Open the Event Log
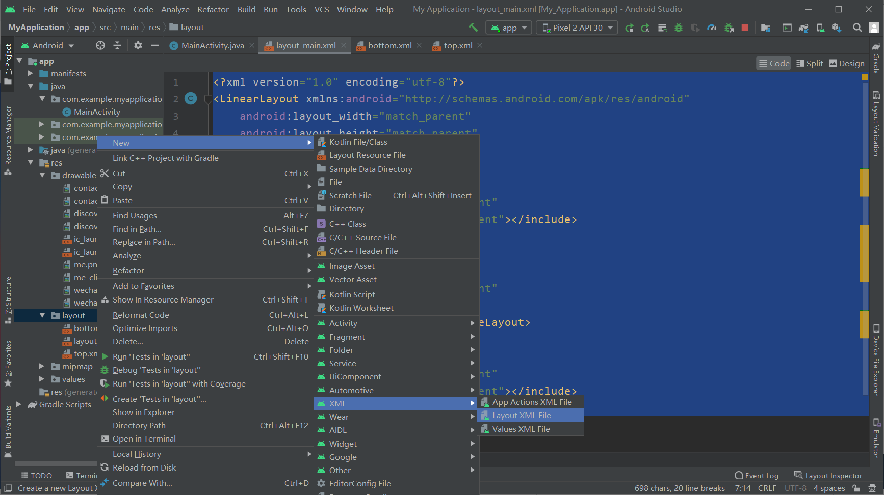 [x=757, y=475]
